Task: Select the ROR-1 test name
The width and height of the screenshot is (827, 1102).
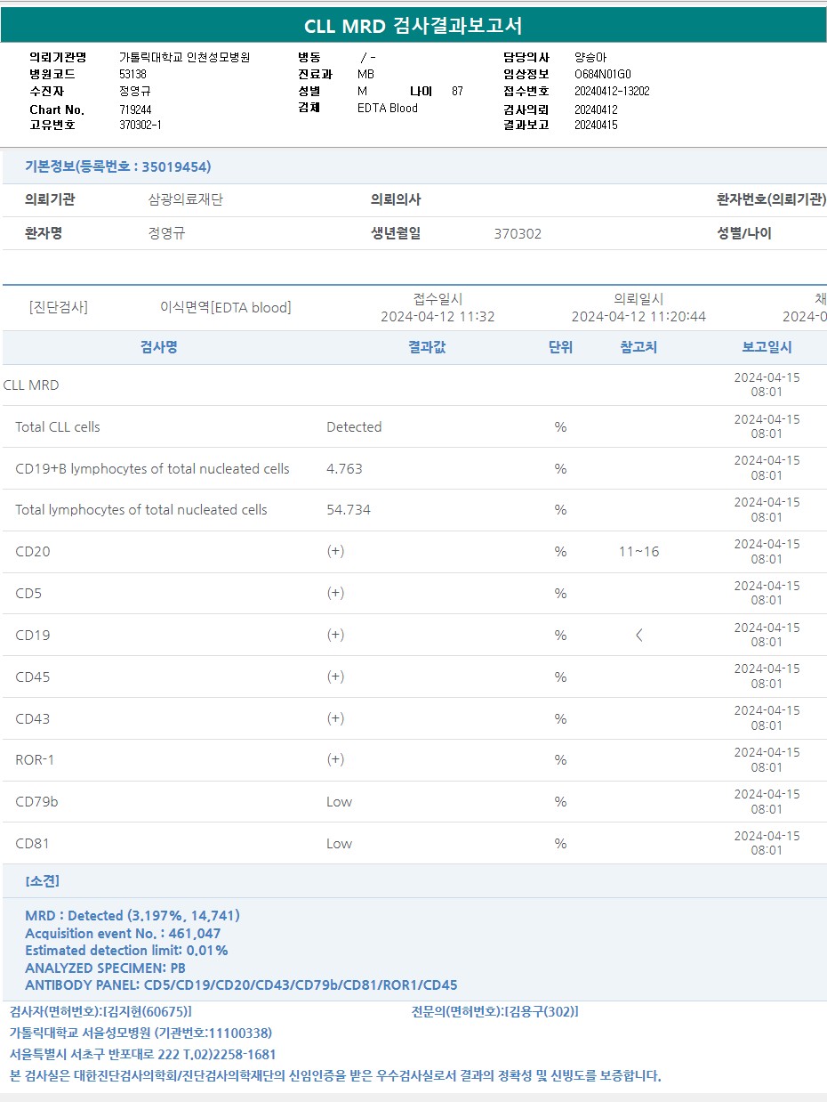Action: pyautogui.click(x=35, y=760)
